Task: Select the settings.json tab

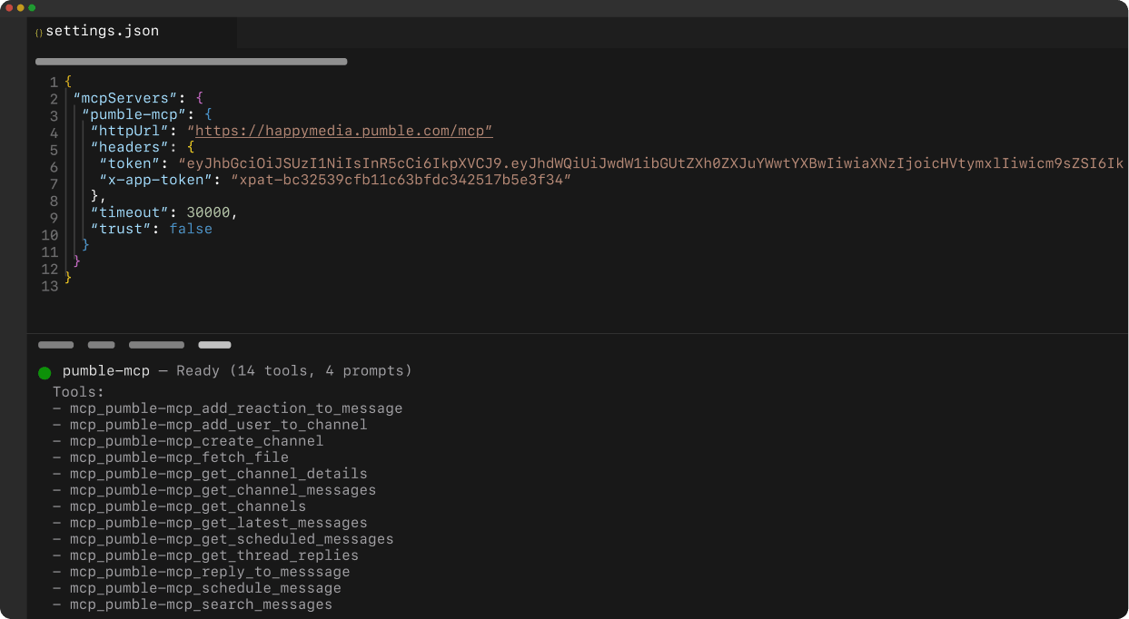Action: (x=133, y=32)
